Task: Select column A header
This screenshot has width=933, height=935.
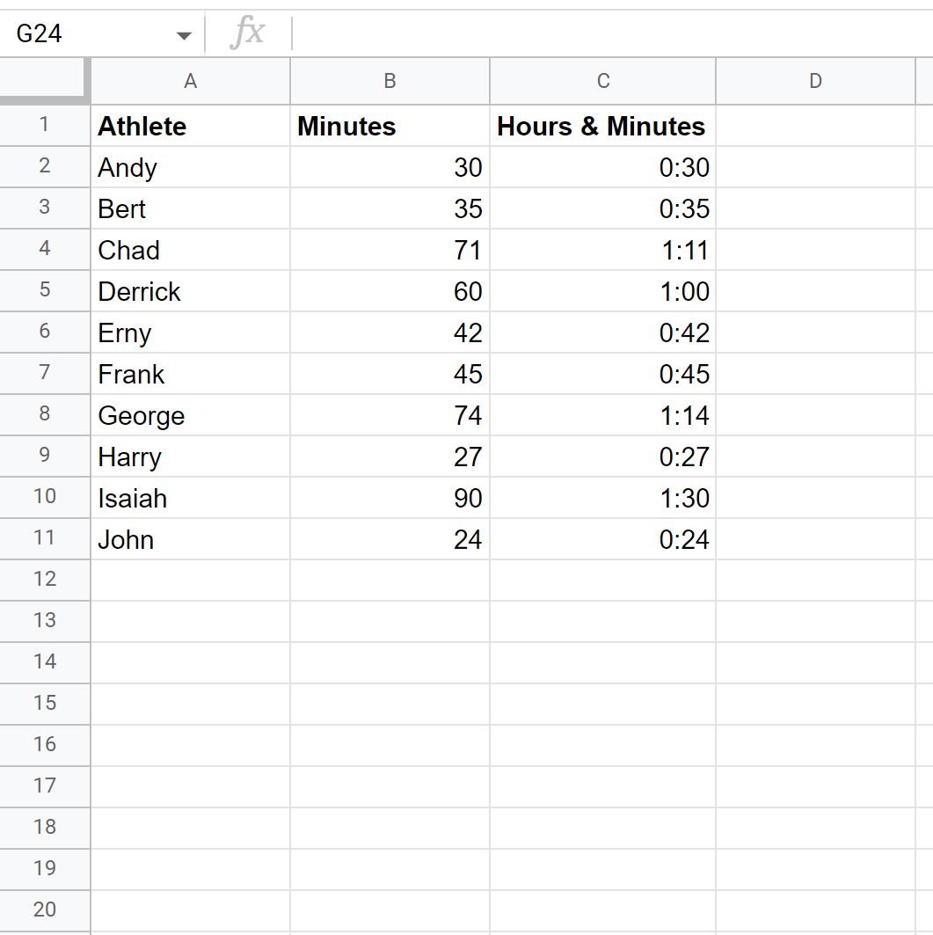Action: tap(190, 81)
